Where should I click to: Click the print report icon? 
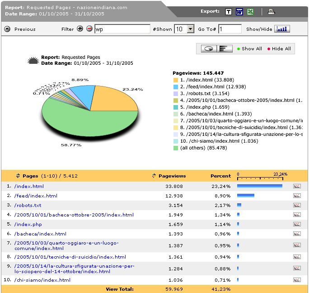point(271,12)
